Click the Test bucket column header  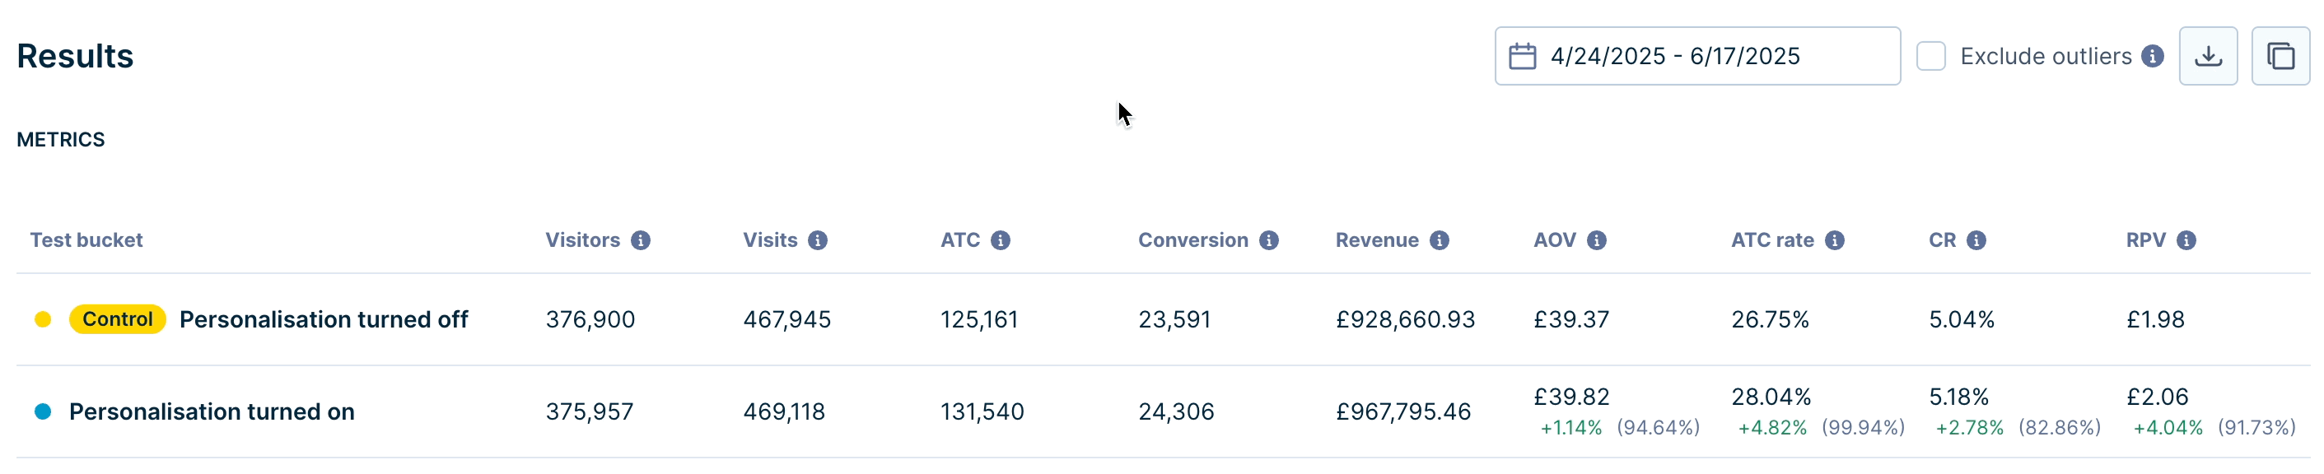[x=86, y=240]
